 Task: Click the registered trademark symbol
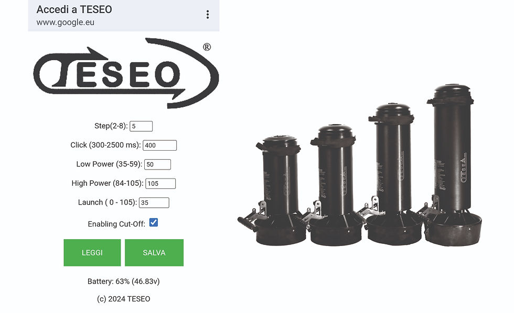(x=207, y=47)
